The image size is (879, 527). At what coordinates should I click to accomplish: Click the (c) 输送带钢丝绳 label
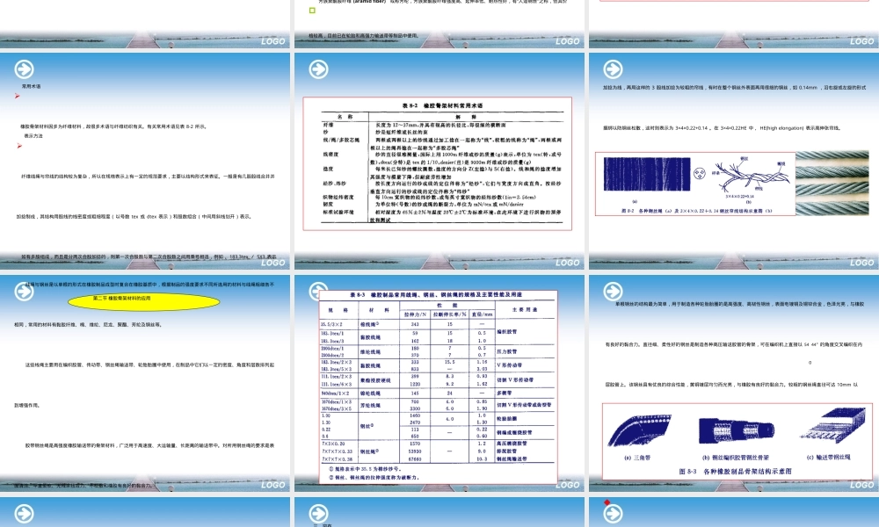tap(828, 458)
